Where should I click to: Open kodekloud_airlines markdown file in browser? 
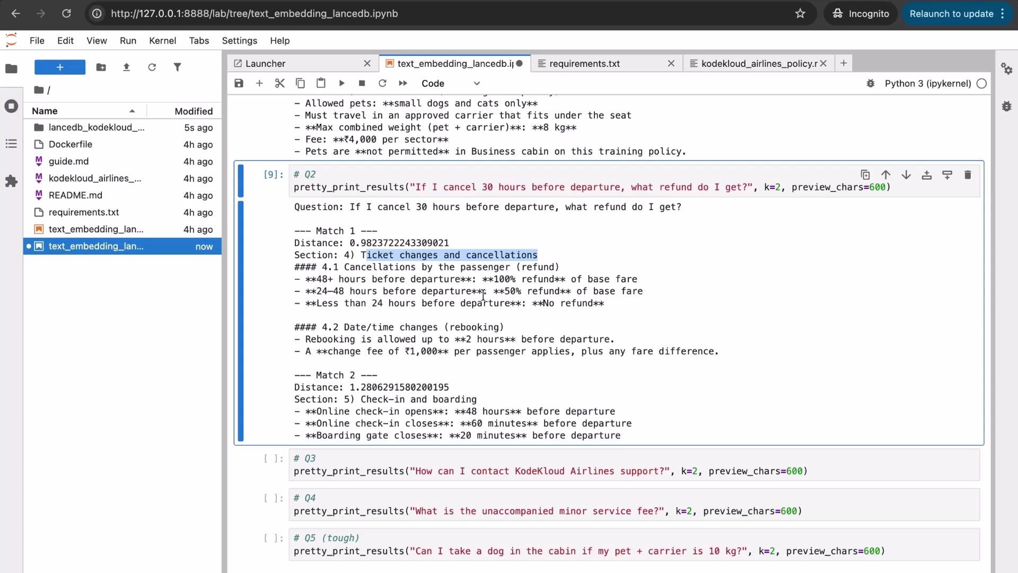point(122,178)
